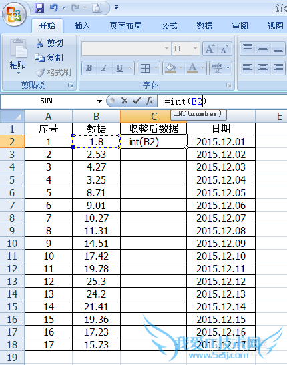Click the Office button logo
Image resolution: width=287 pixels, height=365 pixels.
[14, 15]
